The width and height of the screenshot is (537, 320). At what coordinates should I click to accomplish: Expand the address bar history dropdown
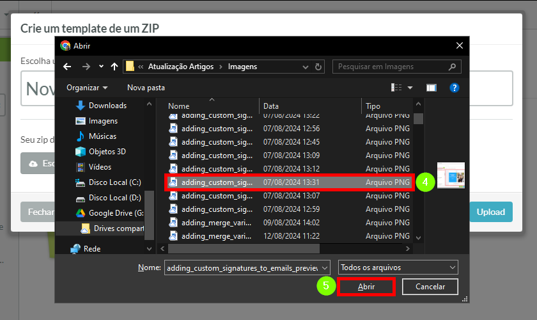pyautogui.click(x=305, y=67)
